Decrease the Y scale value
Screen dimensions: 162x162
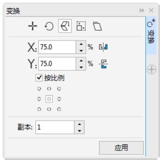tap(81, 67)
